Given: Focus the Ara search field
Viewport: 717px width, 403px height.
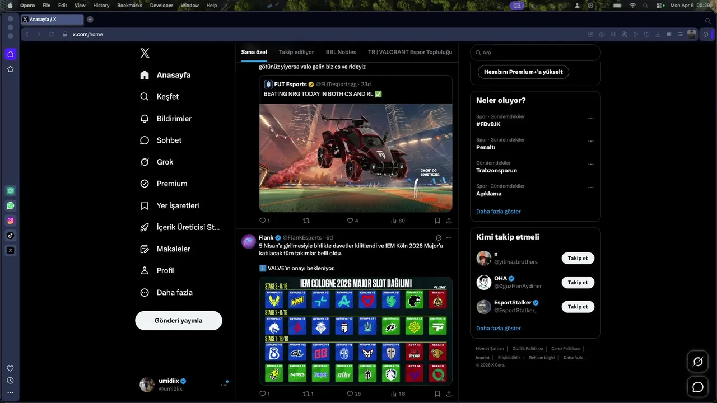Looking at the screenshot, I should coord(535,53).
